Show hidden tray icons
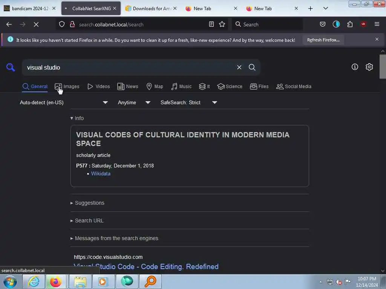The image size is (386, 289). click(320, 282)
